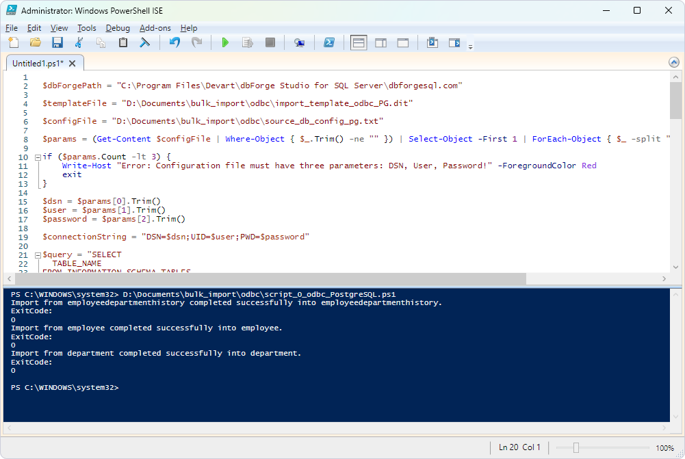Collapse the if block on line 10
Screen dimensions: 685x459
[38, 157]
